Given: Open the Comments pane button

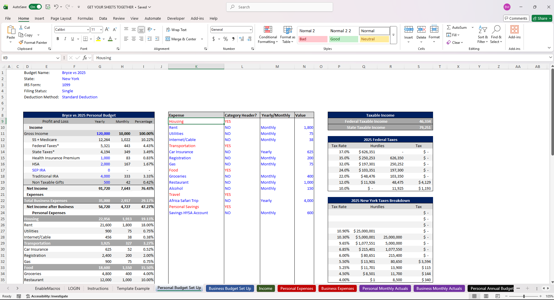Looking at the screenshot, I should (x=516, y=18).
